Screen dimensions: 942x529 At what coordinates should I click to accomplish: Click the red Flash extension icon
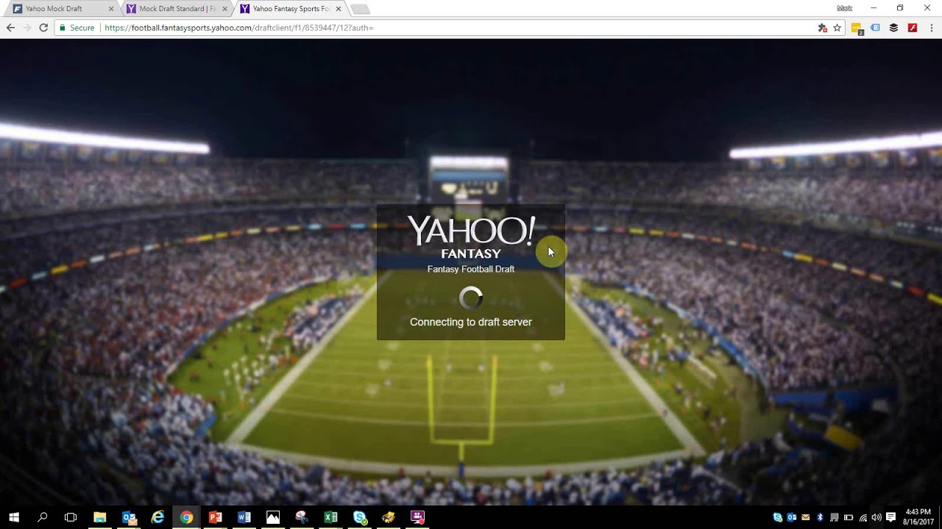(913, 28)
